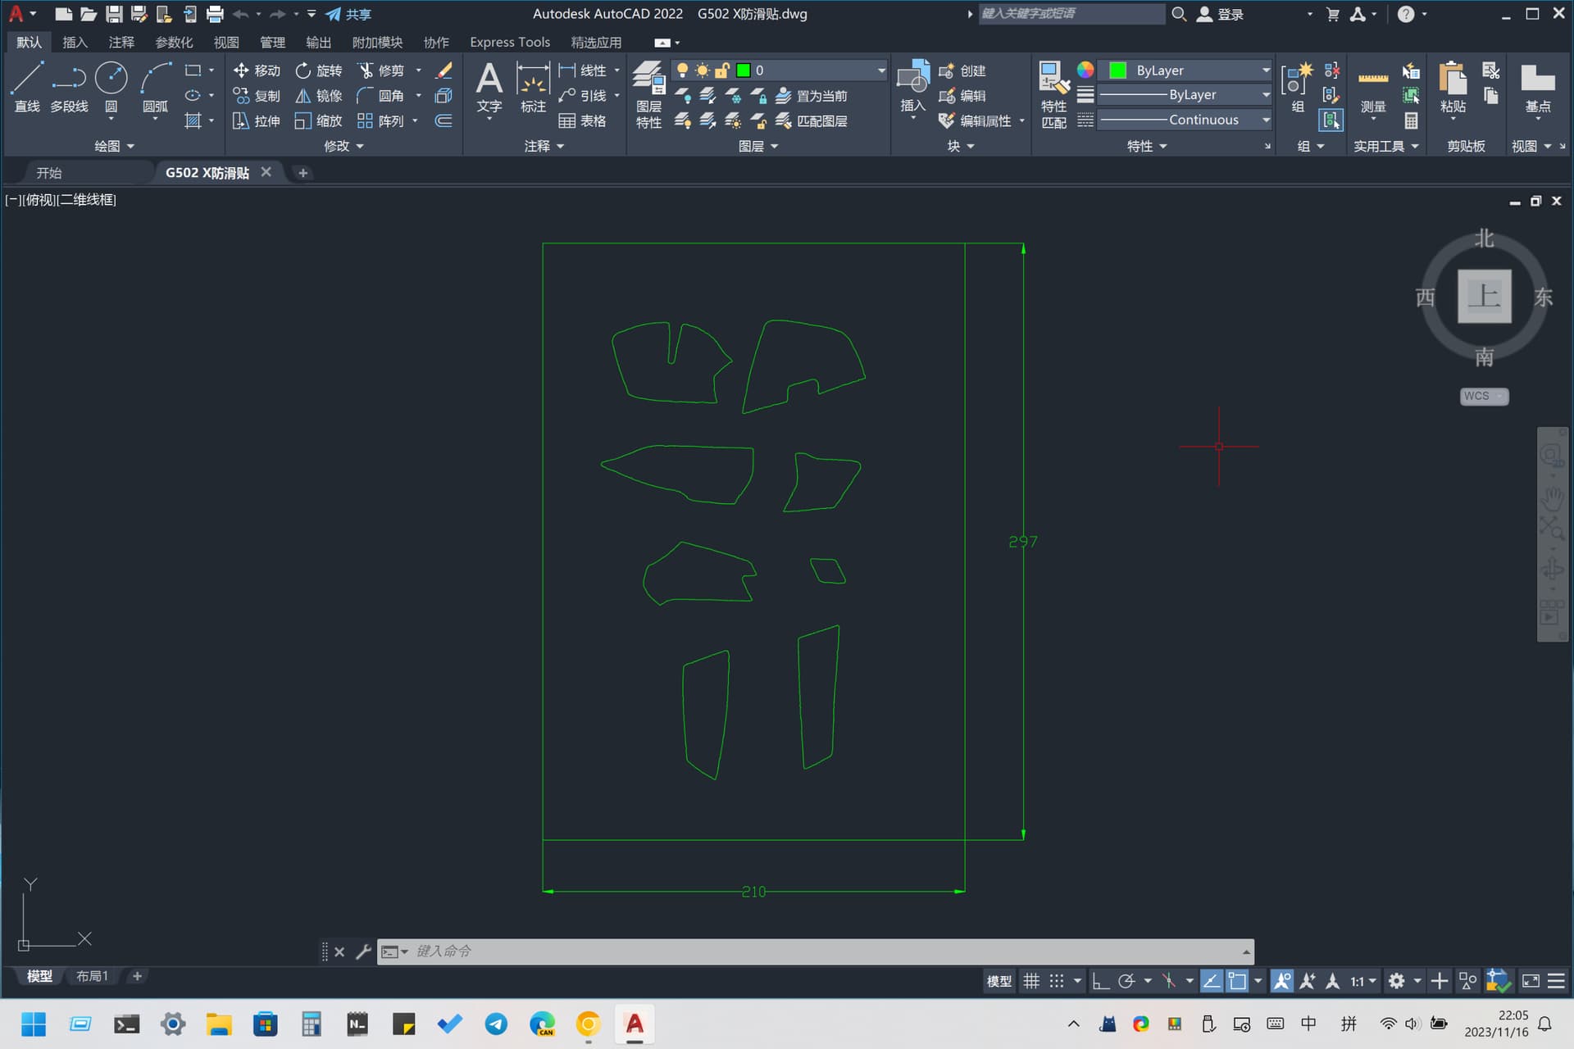Choose the Mirror (镜像) tool

[319, 96]
